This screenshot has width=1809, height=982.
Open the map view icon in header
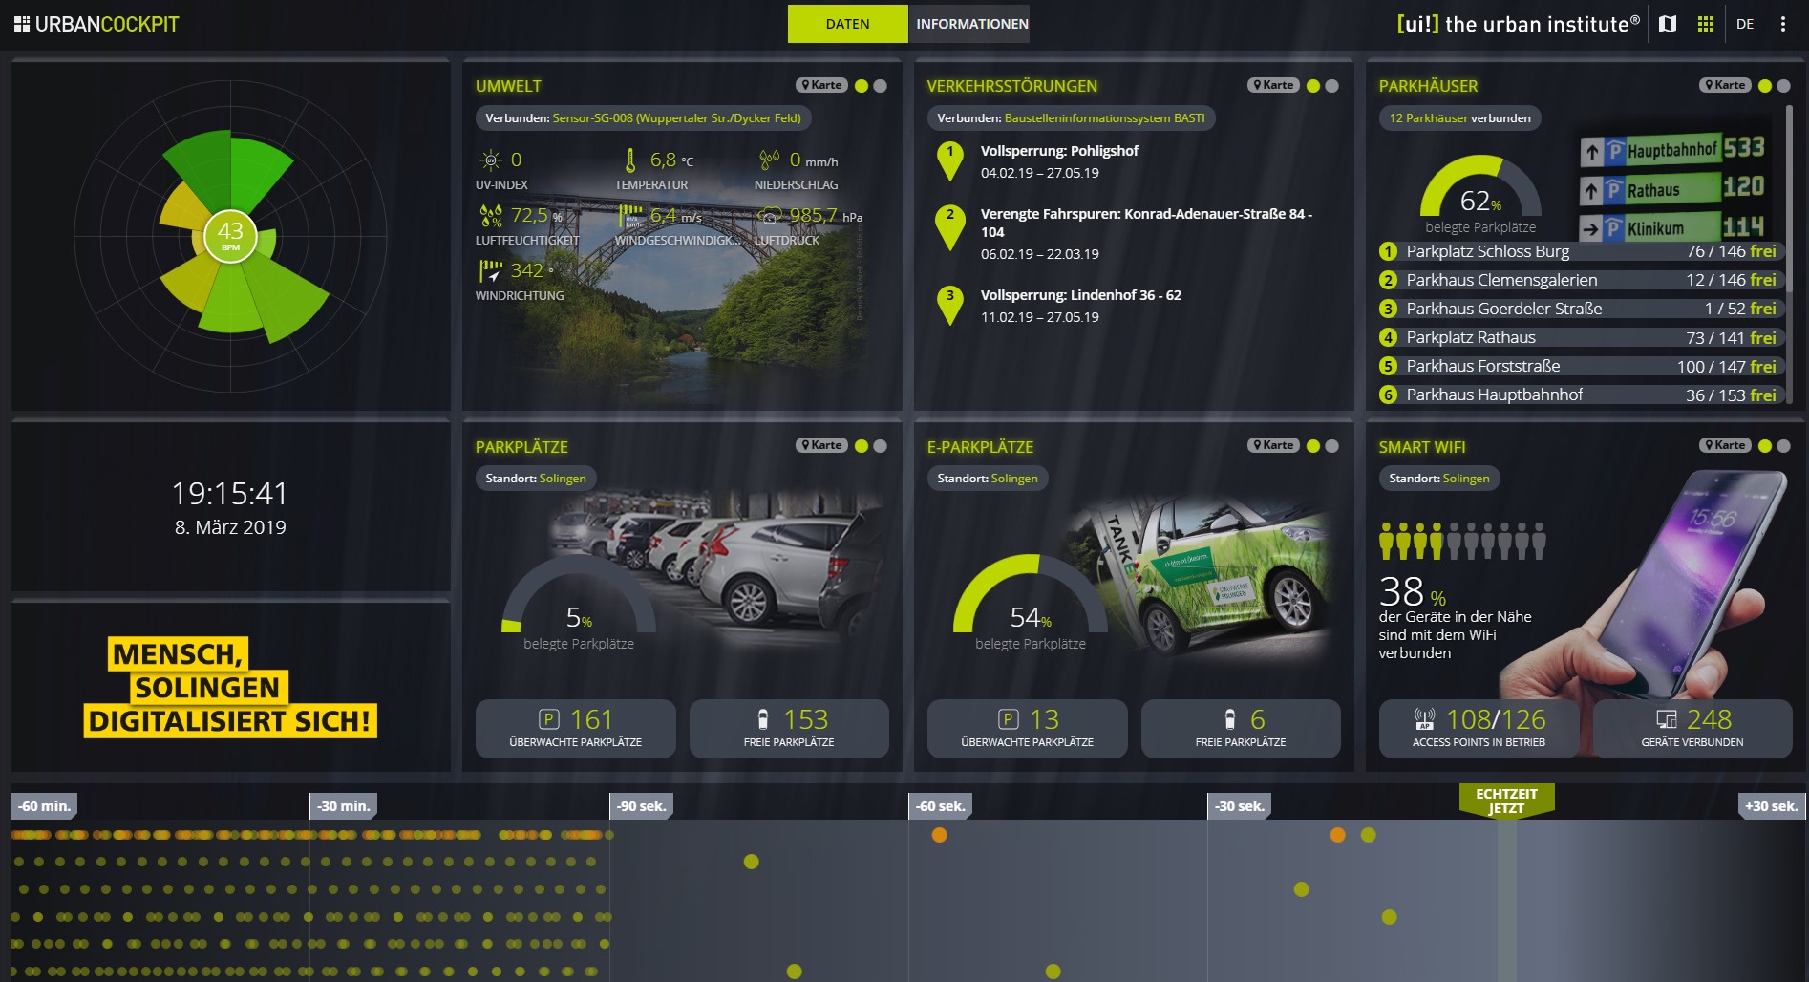1668,24
